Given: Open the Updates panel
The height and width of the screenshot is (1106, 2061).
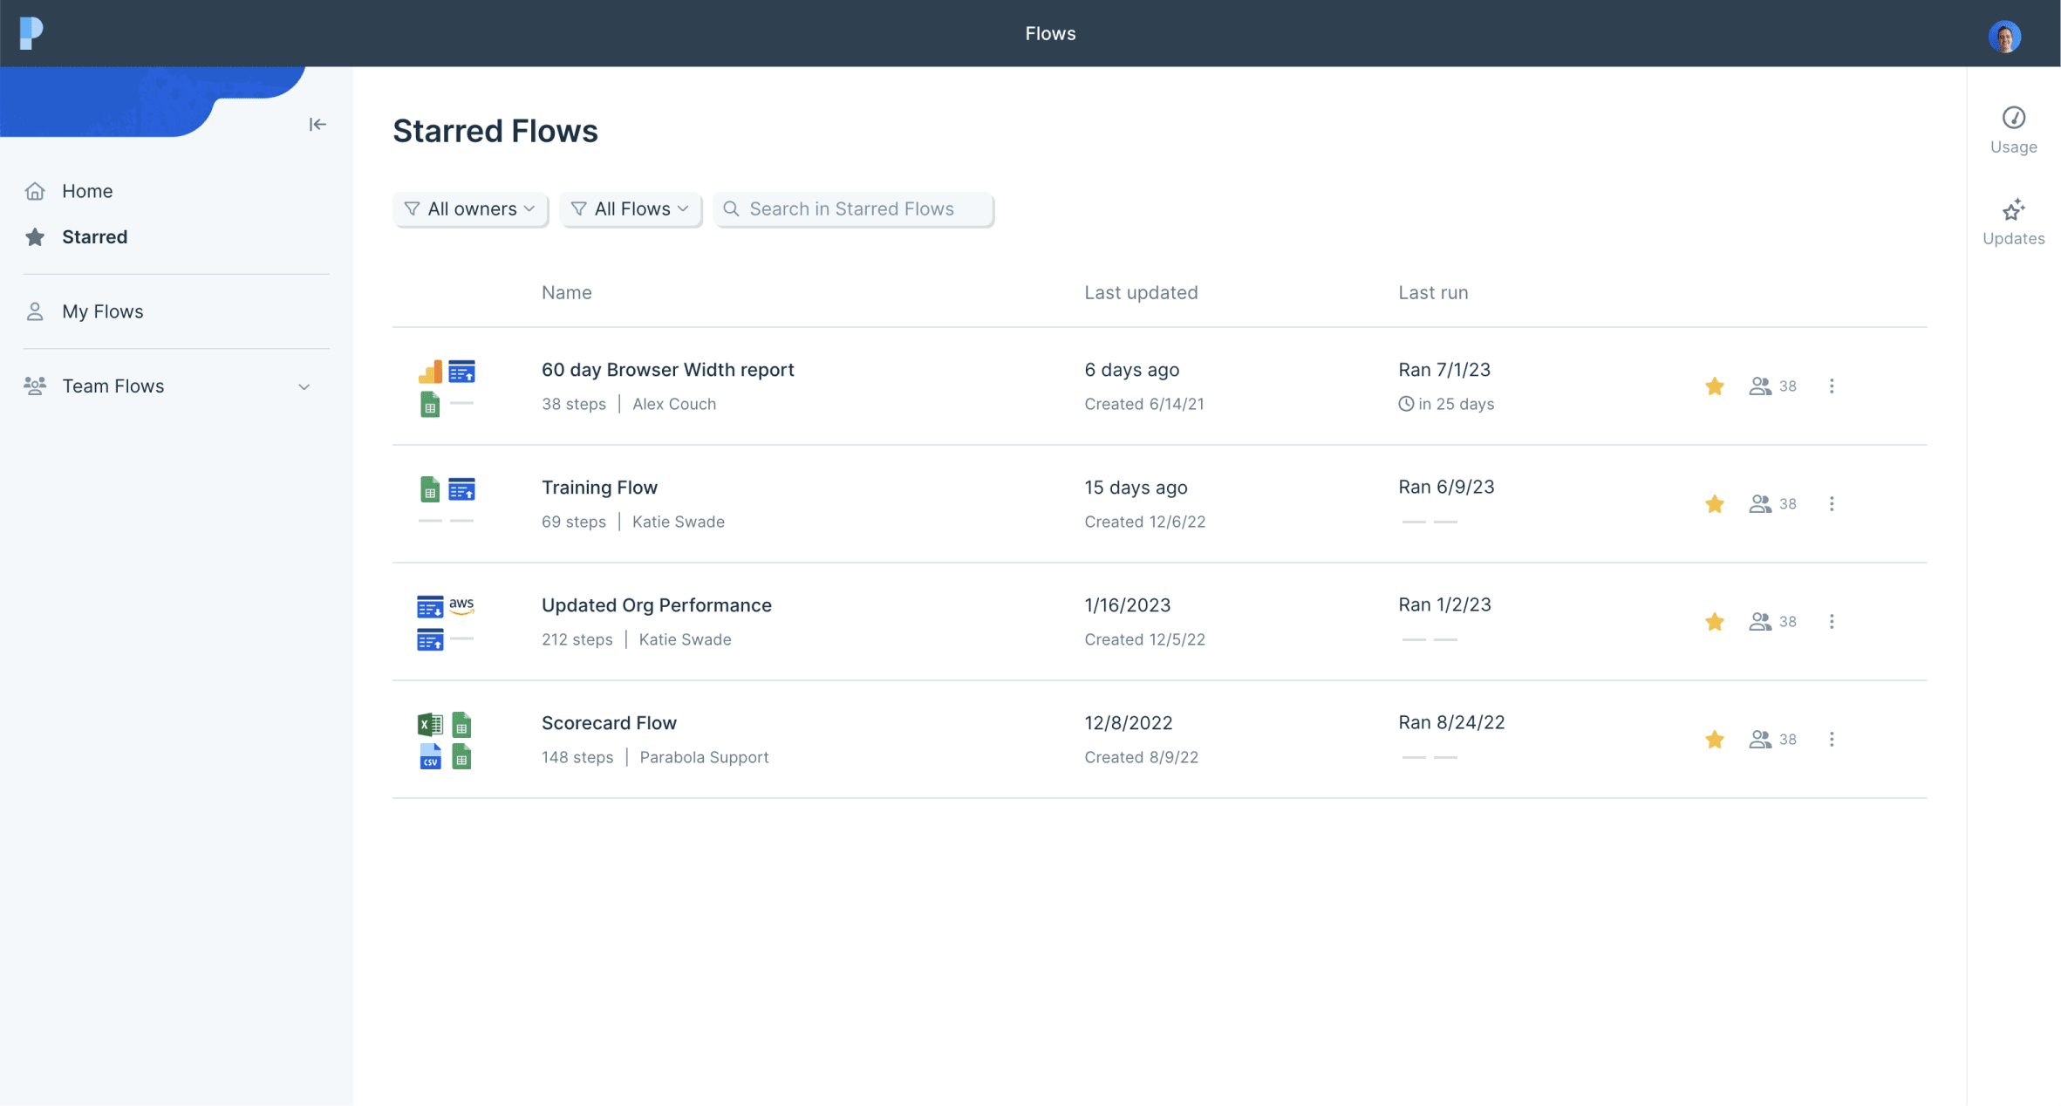Looking at the screenshot, I should pyautogui.click(x=2013, y=222).
